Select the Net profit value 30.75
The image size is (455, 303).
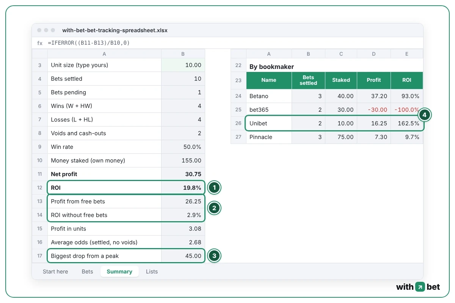pos(183,174)
